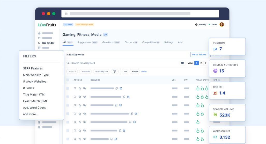Star the keyword row with a single weak spot
Screen dimensions: 266x144
[80, 122]
